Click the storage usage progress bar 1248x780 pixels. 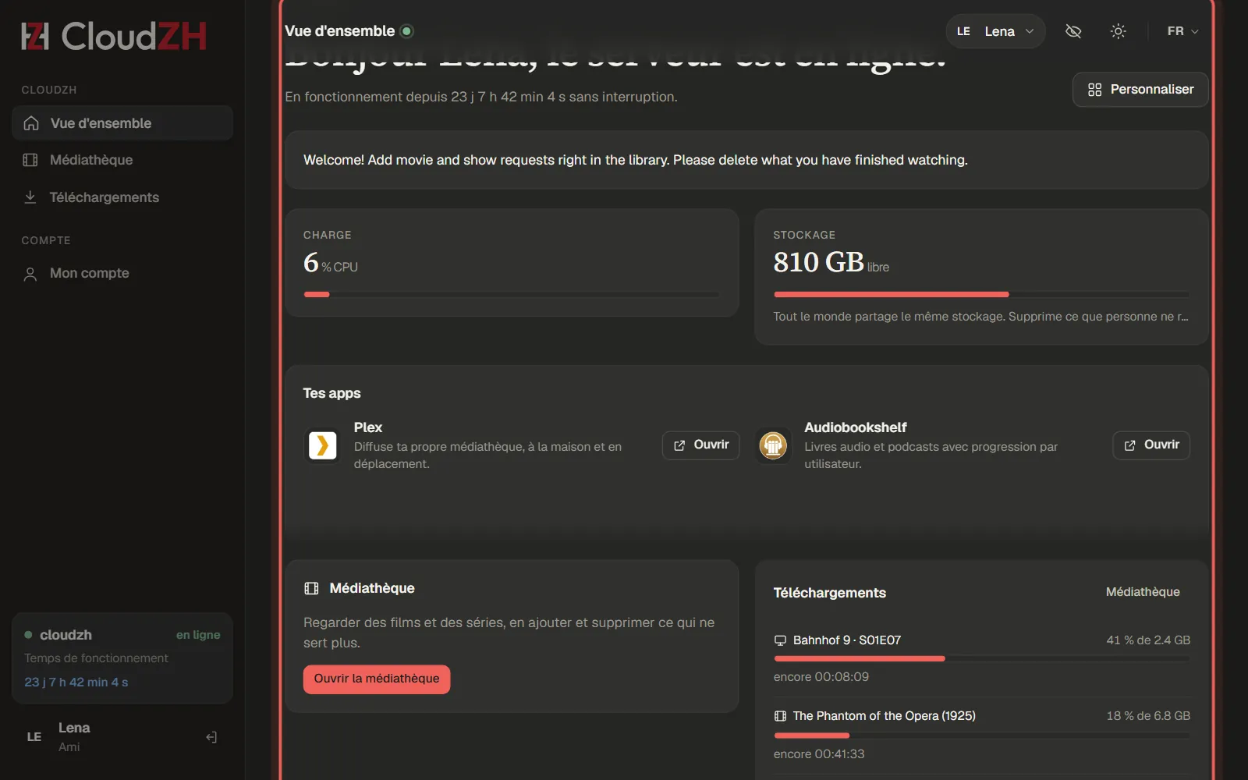981,294
